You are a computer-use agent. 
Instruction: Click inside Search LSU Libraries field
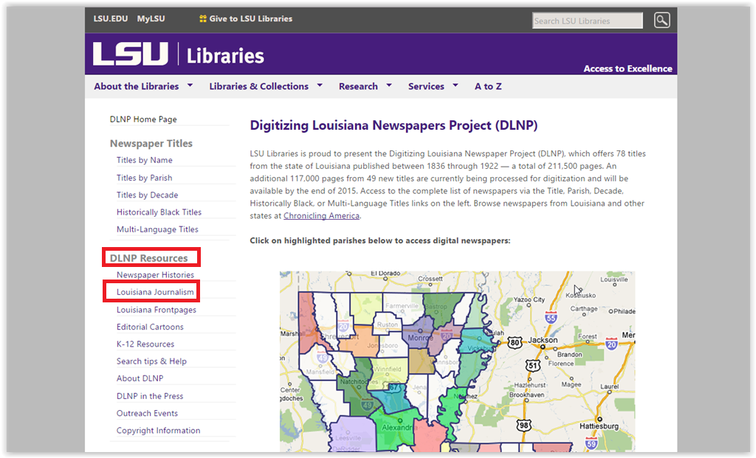[x=587, y=21]
